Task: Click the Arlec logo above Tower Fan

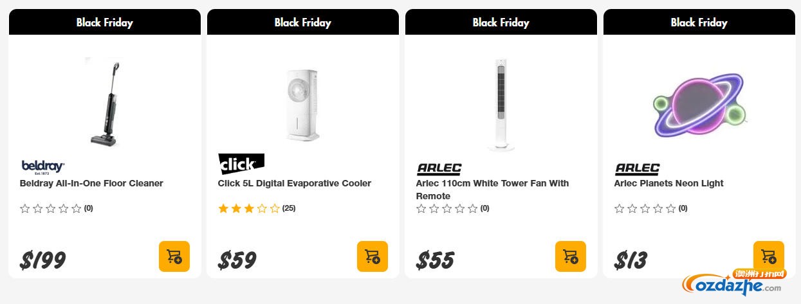Action: (439, 169)
